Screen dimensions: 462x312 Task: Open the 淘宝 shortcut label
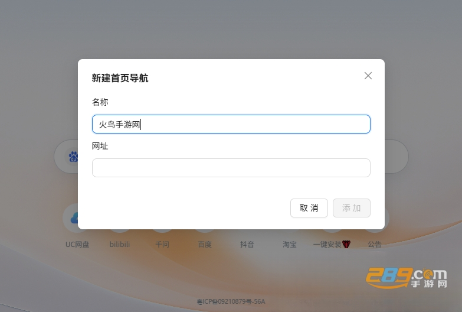290,245
